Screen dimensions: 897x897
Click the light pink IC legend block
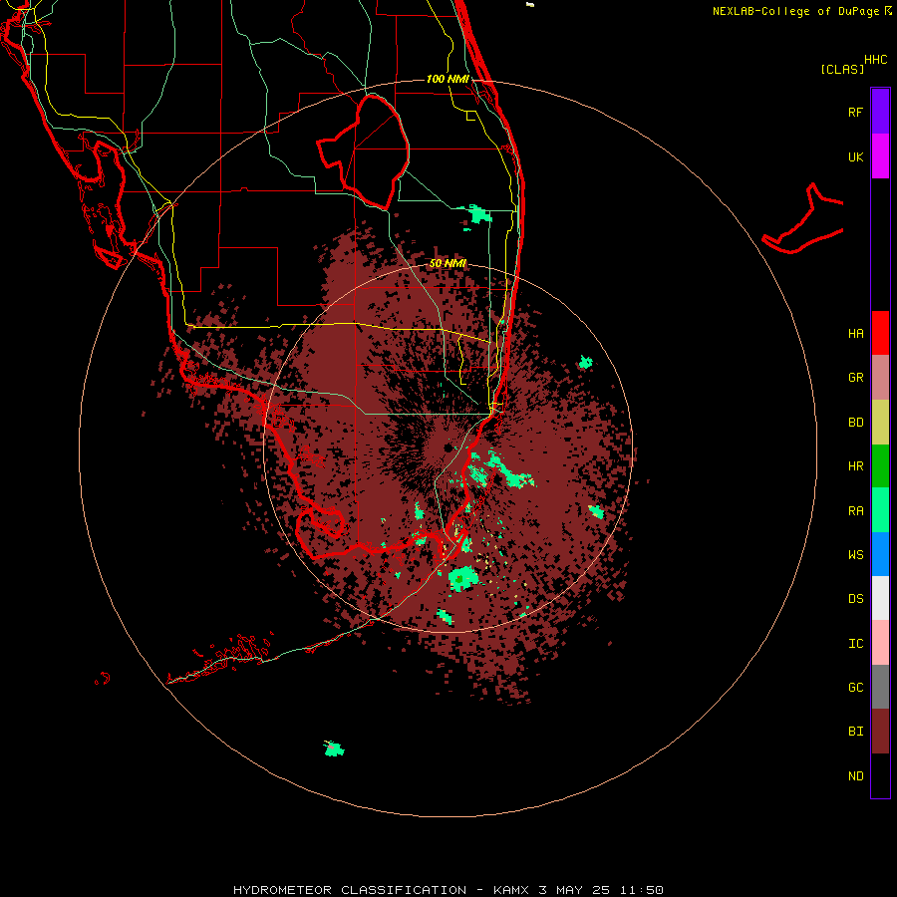pyautogui.click(x=880, y=643)
